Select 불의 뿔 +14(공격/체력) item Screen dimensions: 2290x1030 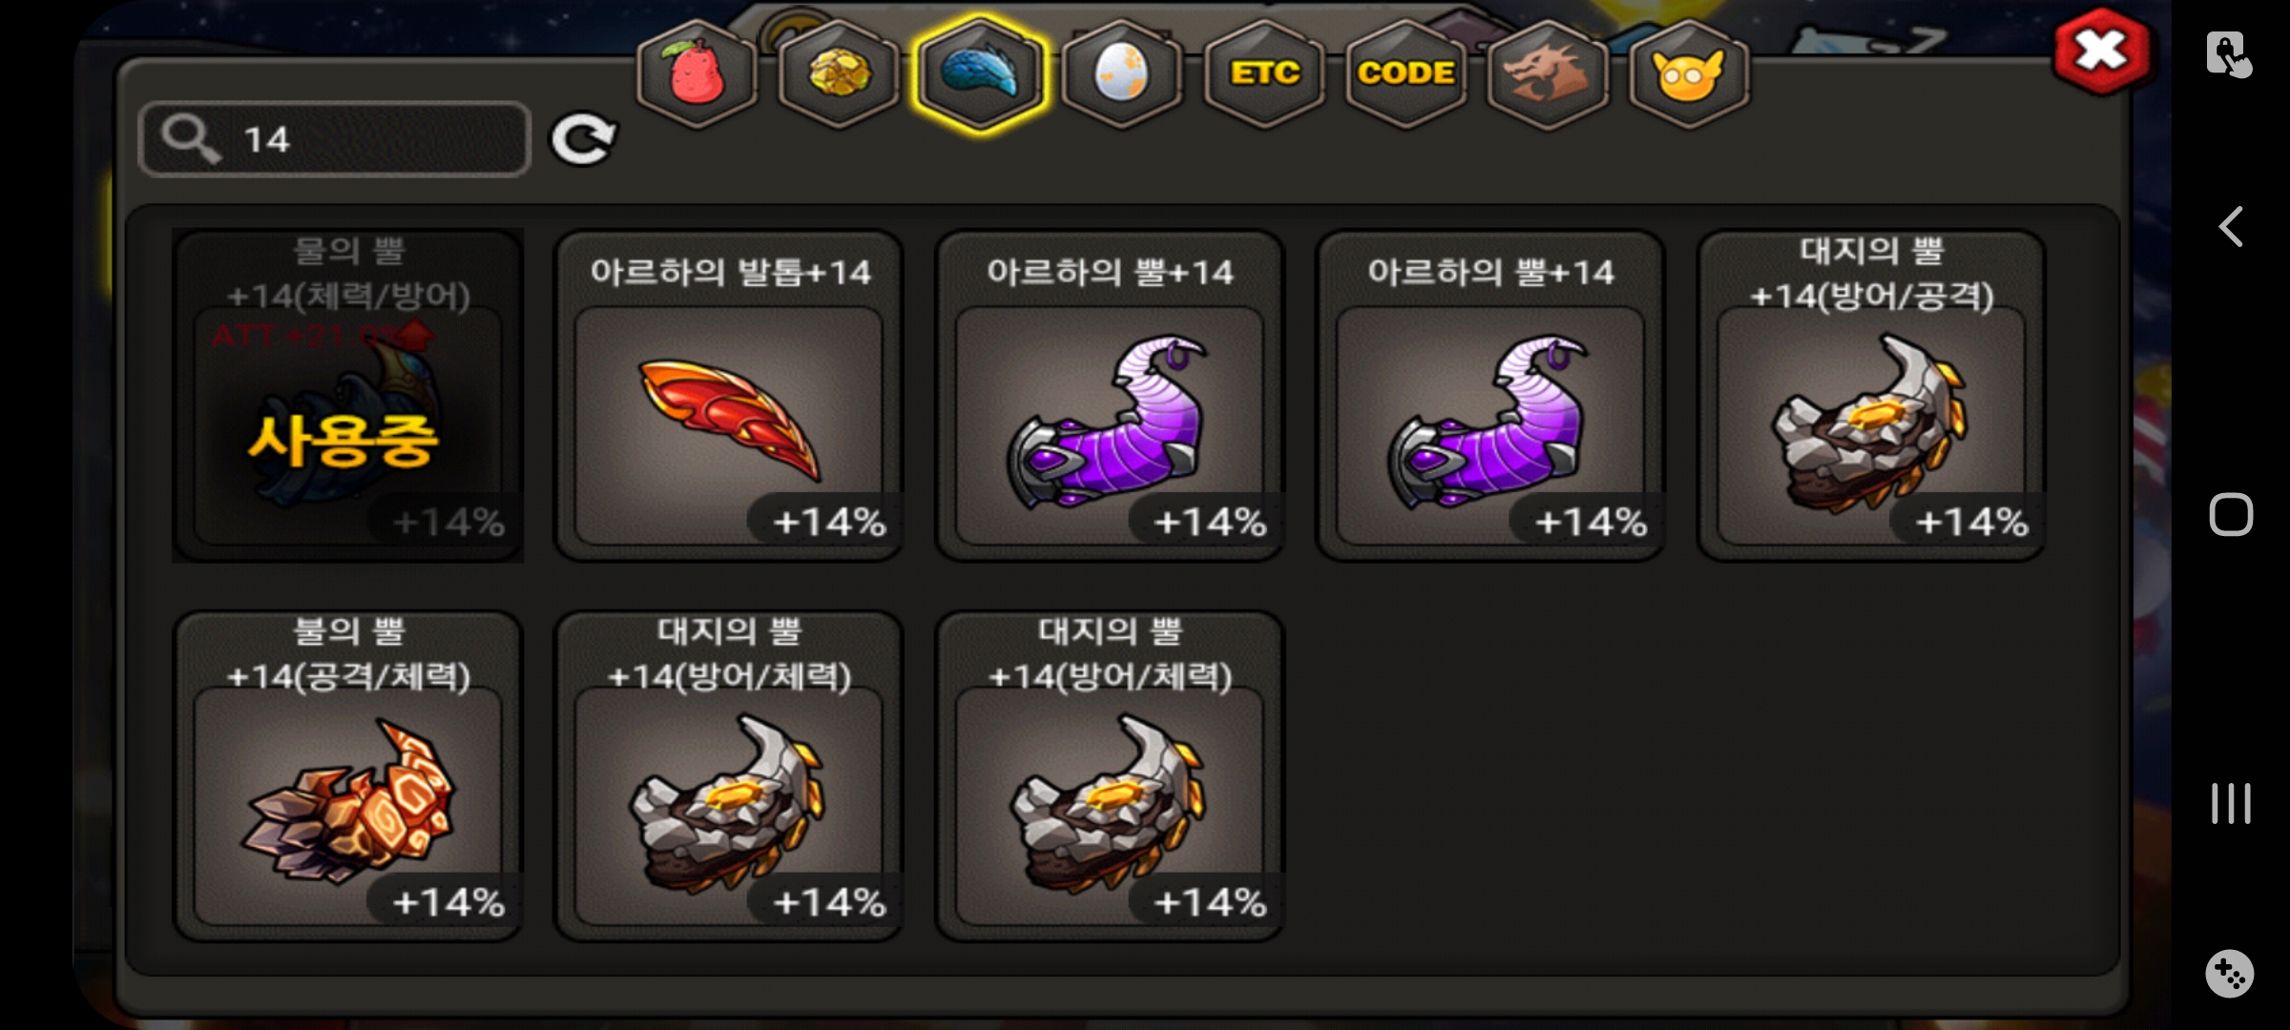(348, 776)
